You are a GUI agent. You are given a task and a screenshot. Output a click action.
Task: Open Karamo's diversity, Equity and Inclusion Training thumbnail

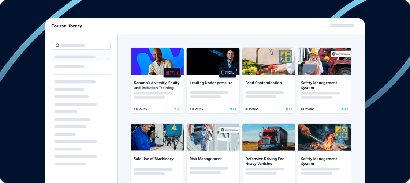(x=157, y=61)
